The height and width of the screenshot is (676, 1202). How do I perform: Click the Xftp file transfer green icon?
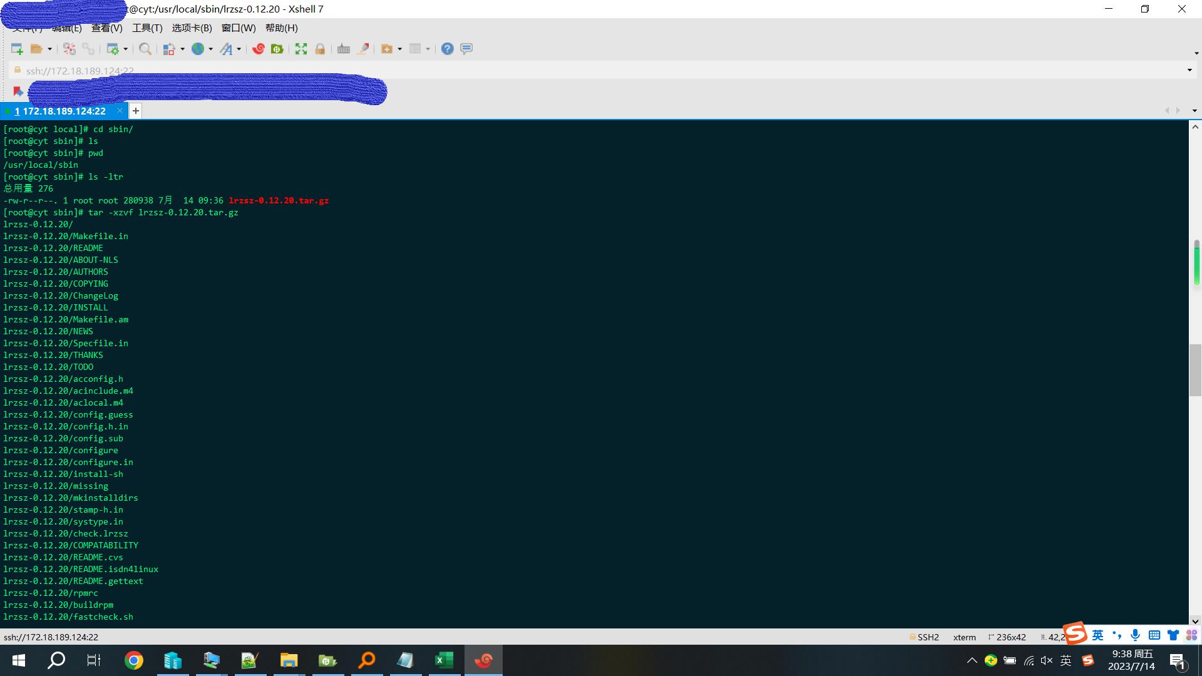click(277, 49)
